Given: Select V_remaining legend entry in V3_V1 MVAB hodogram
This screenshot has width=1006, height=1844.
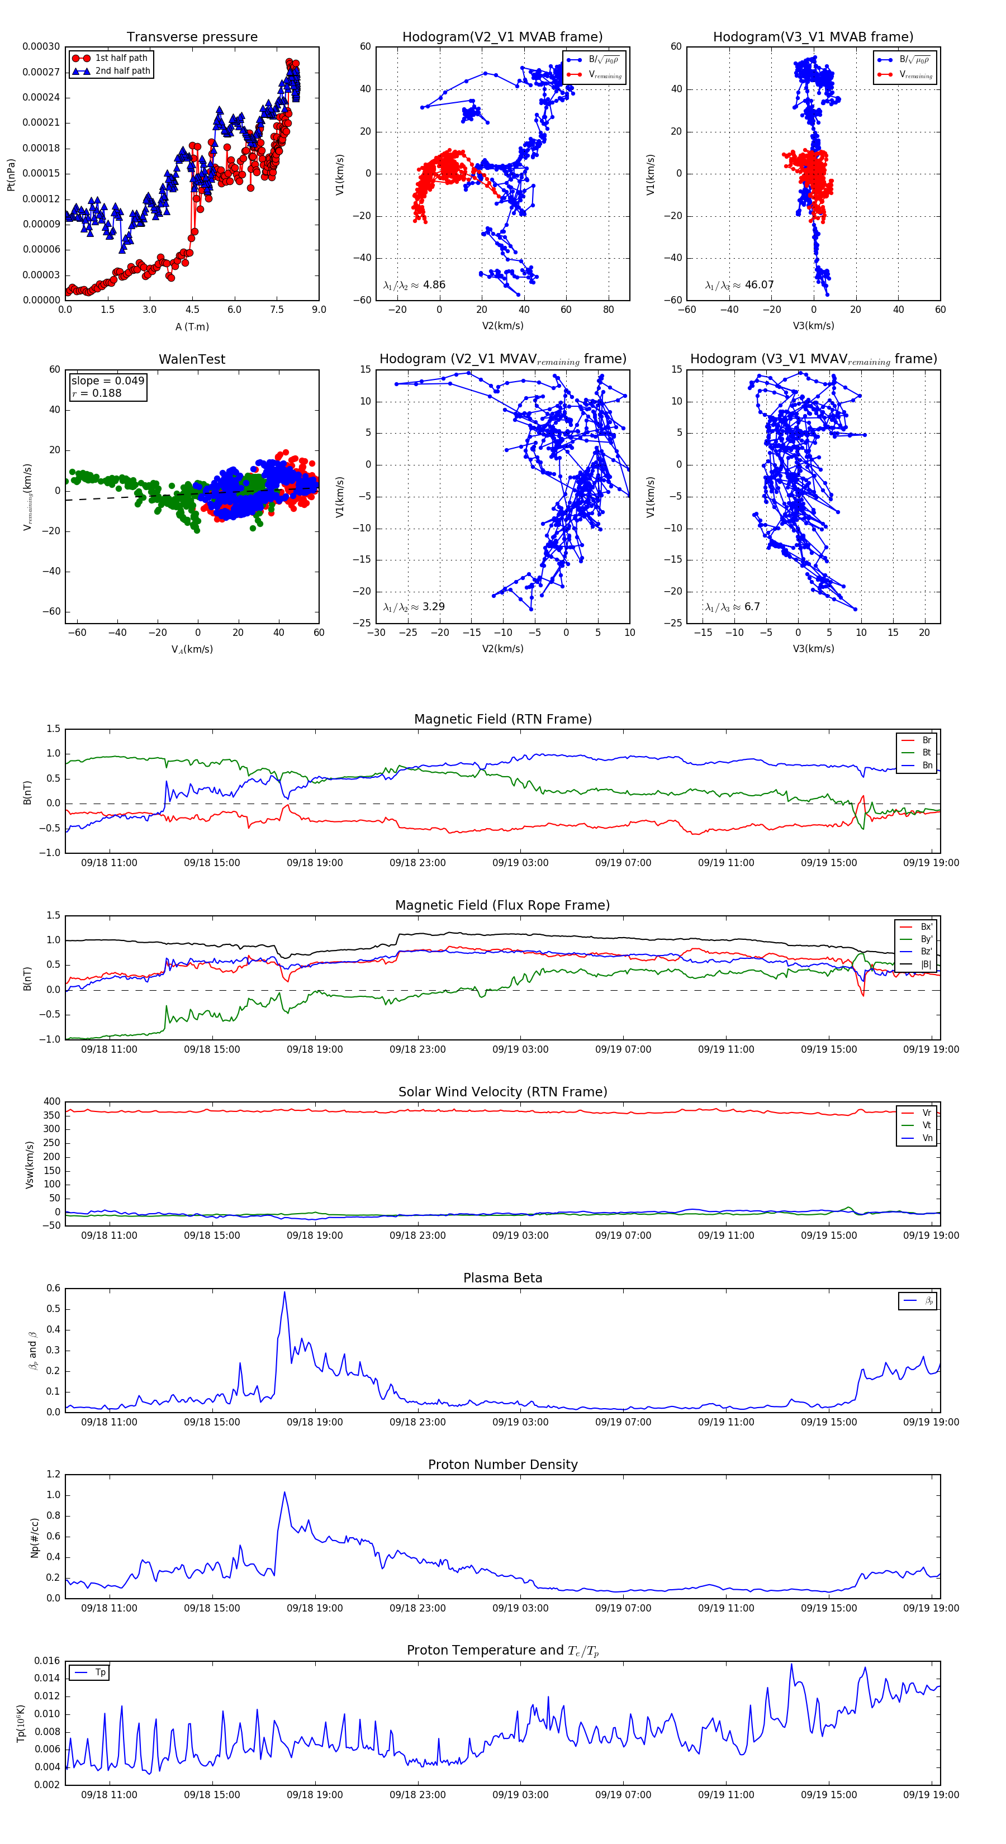Looking at the screenshot, I should tap(905, 74).
